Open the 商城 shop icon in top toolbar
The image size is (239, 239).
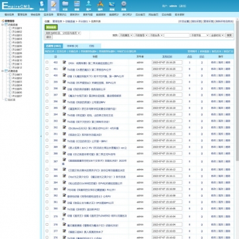pos(112,4)
